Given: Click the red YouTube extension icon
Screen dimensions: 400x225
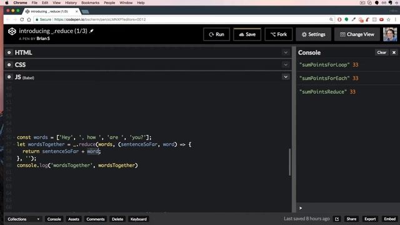Looking at the screenshot, I should click(x=382, y=19).
